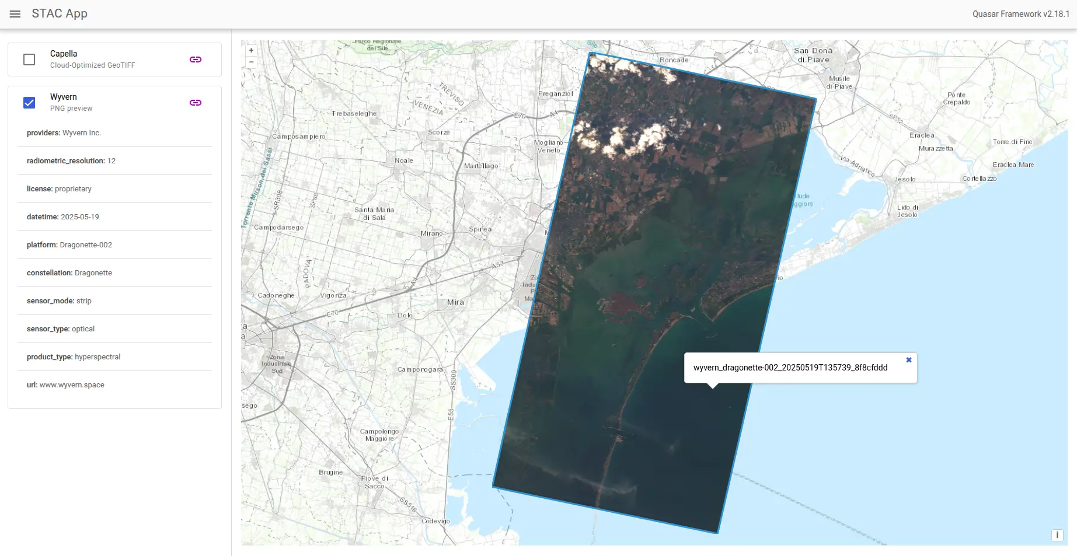Enable the Capella checkbox
1077x556 pixels.
(x=29, y=60)
